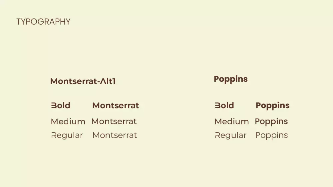Click the bold Poppins sample text
The width and height of the screenshot is (333, 187).
click(272, 106)
